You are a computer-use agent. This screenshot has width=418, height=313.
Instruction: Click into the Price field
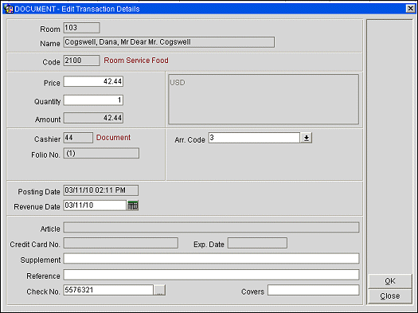click(93, 81)
